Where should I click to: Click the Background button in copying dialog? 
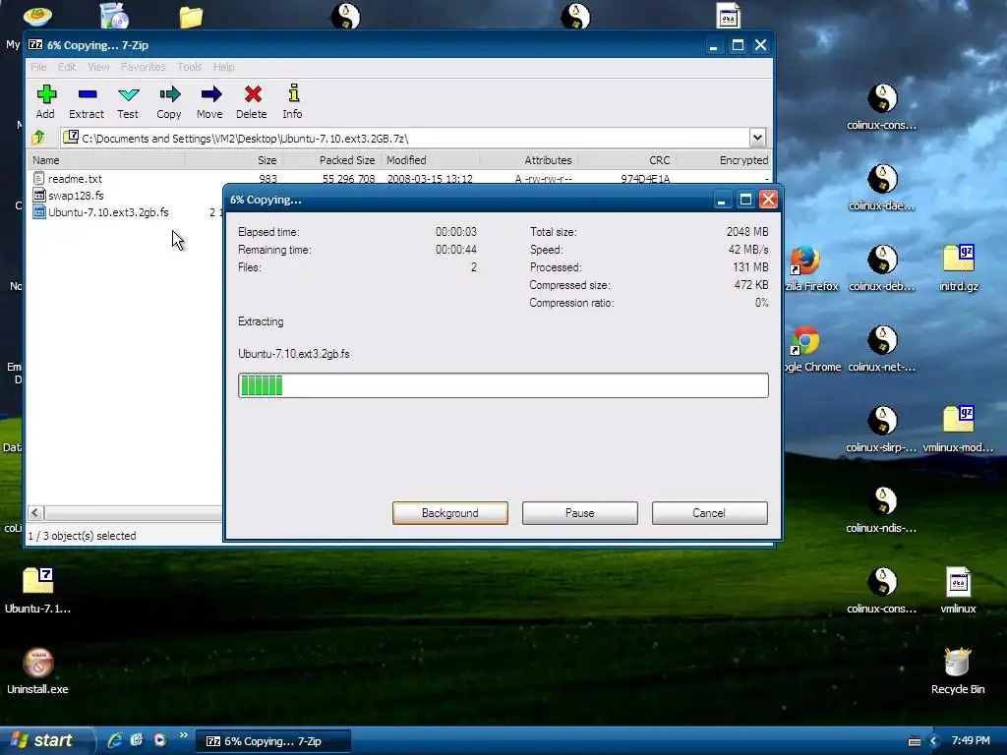[450, 513]
